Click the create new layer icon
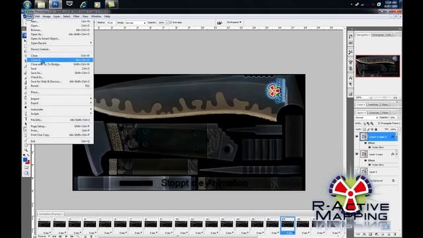Viewport: 423px width, 238px height. pyautogui.click(x=389, y=234)
